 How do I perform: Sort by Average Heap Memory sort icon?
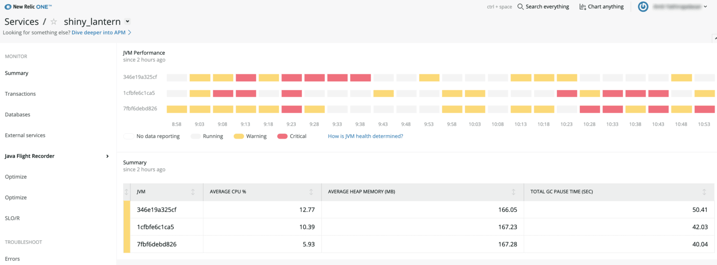point(513,192)
